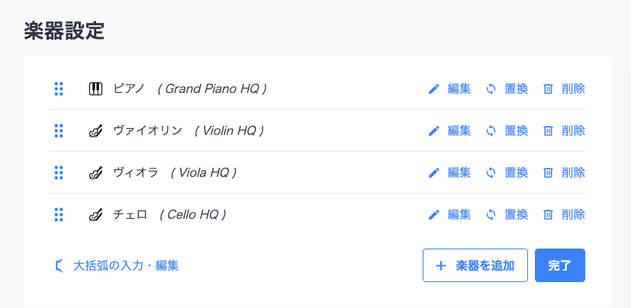Click the drag handle for チェロ row
This screenshot has height=308, width=631.
59,214
